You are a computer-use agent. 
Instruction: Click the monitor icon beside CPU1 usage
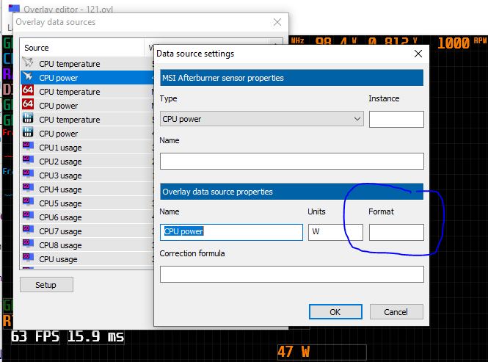click(x=28, y=146)
